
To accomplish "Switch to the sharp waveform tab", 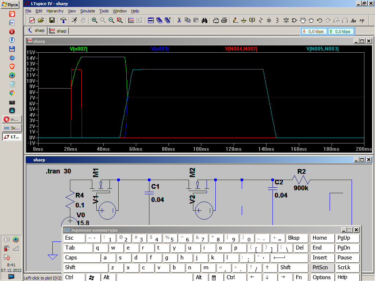I will pos(58,31).
